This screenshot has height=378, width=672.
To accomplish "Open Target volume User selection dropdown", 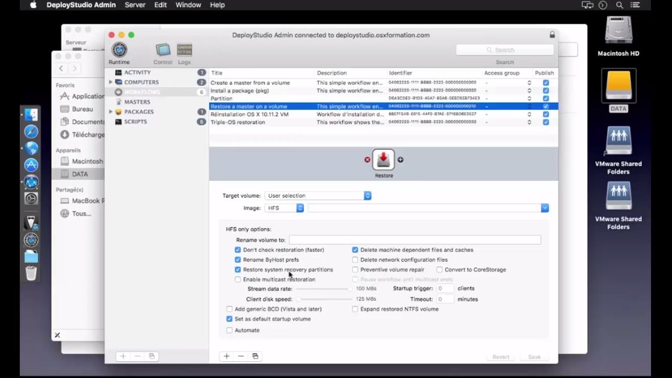I will 318,196.
